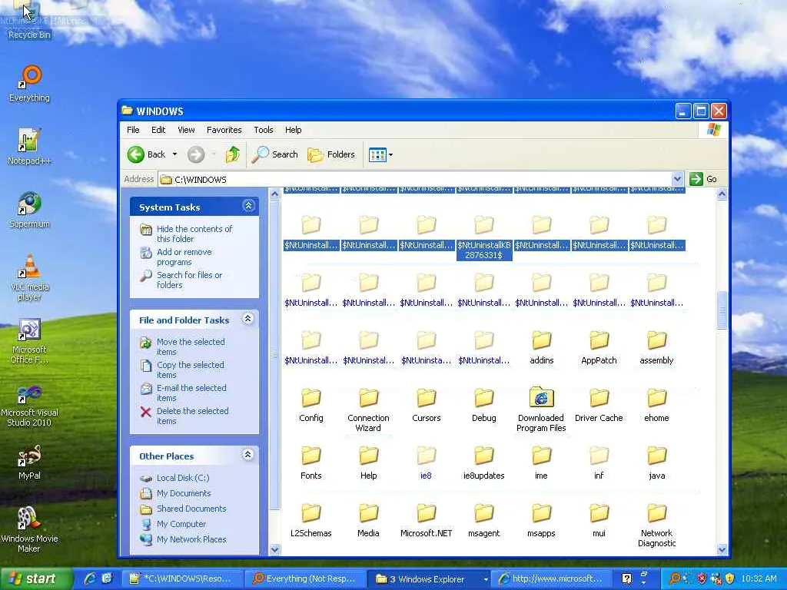Click the Address field showing C:\WINDOWS
Screen dimensions: 787x590
click(x=421, y=179)
